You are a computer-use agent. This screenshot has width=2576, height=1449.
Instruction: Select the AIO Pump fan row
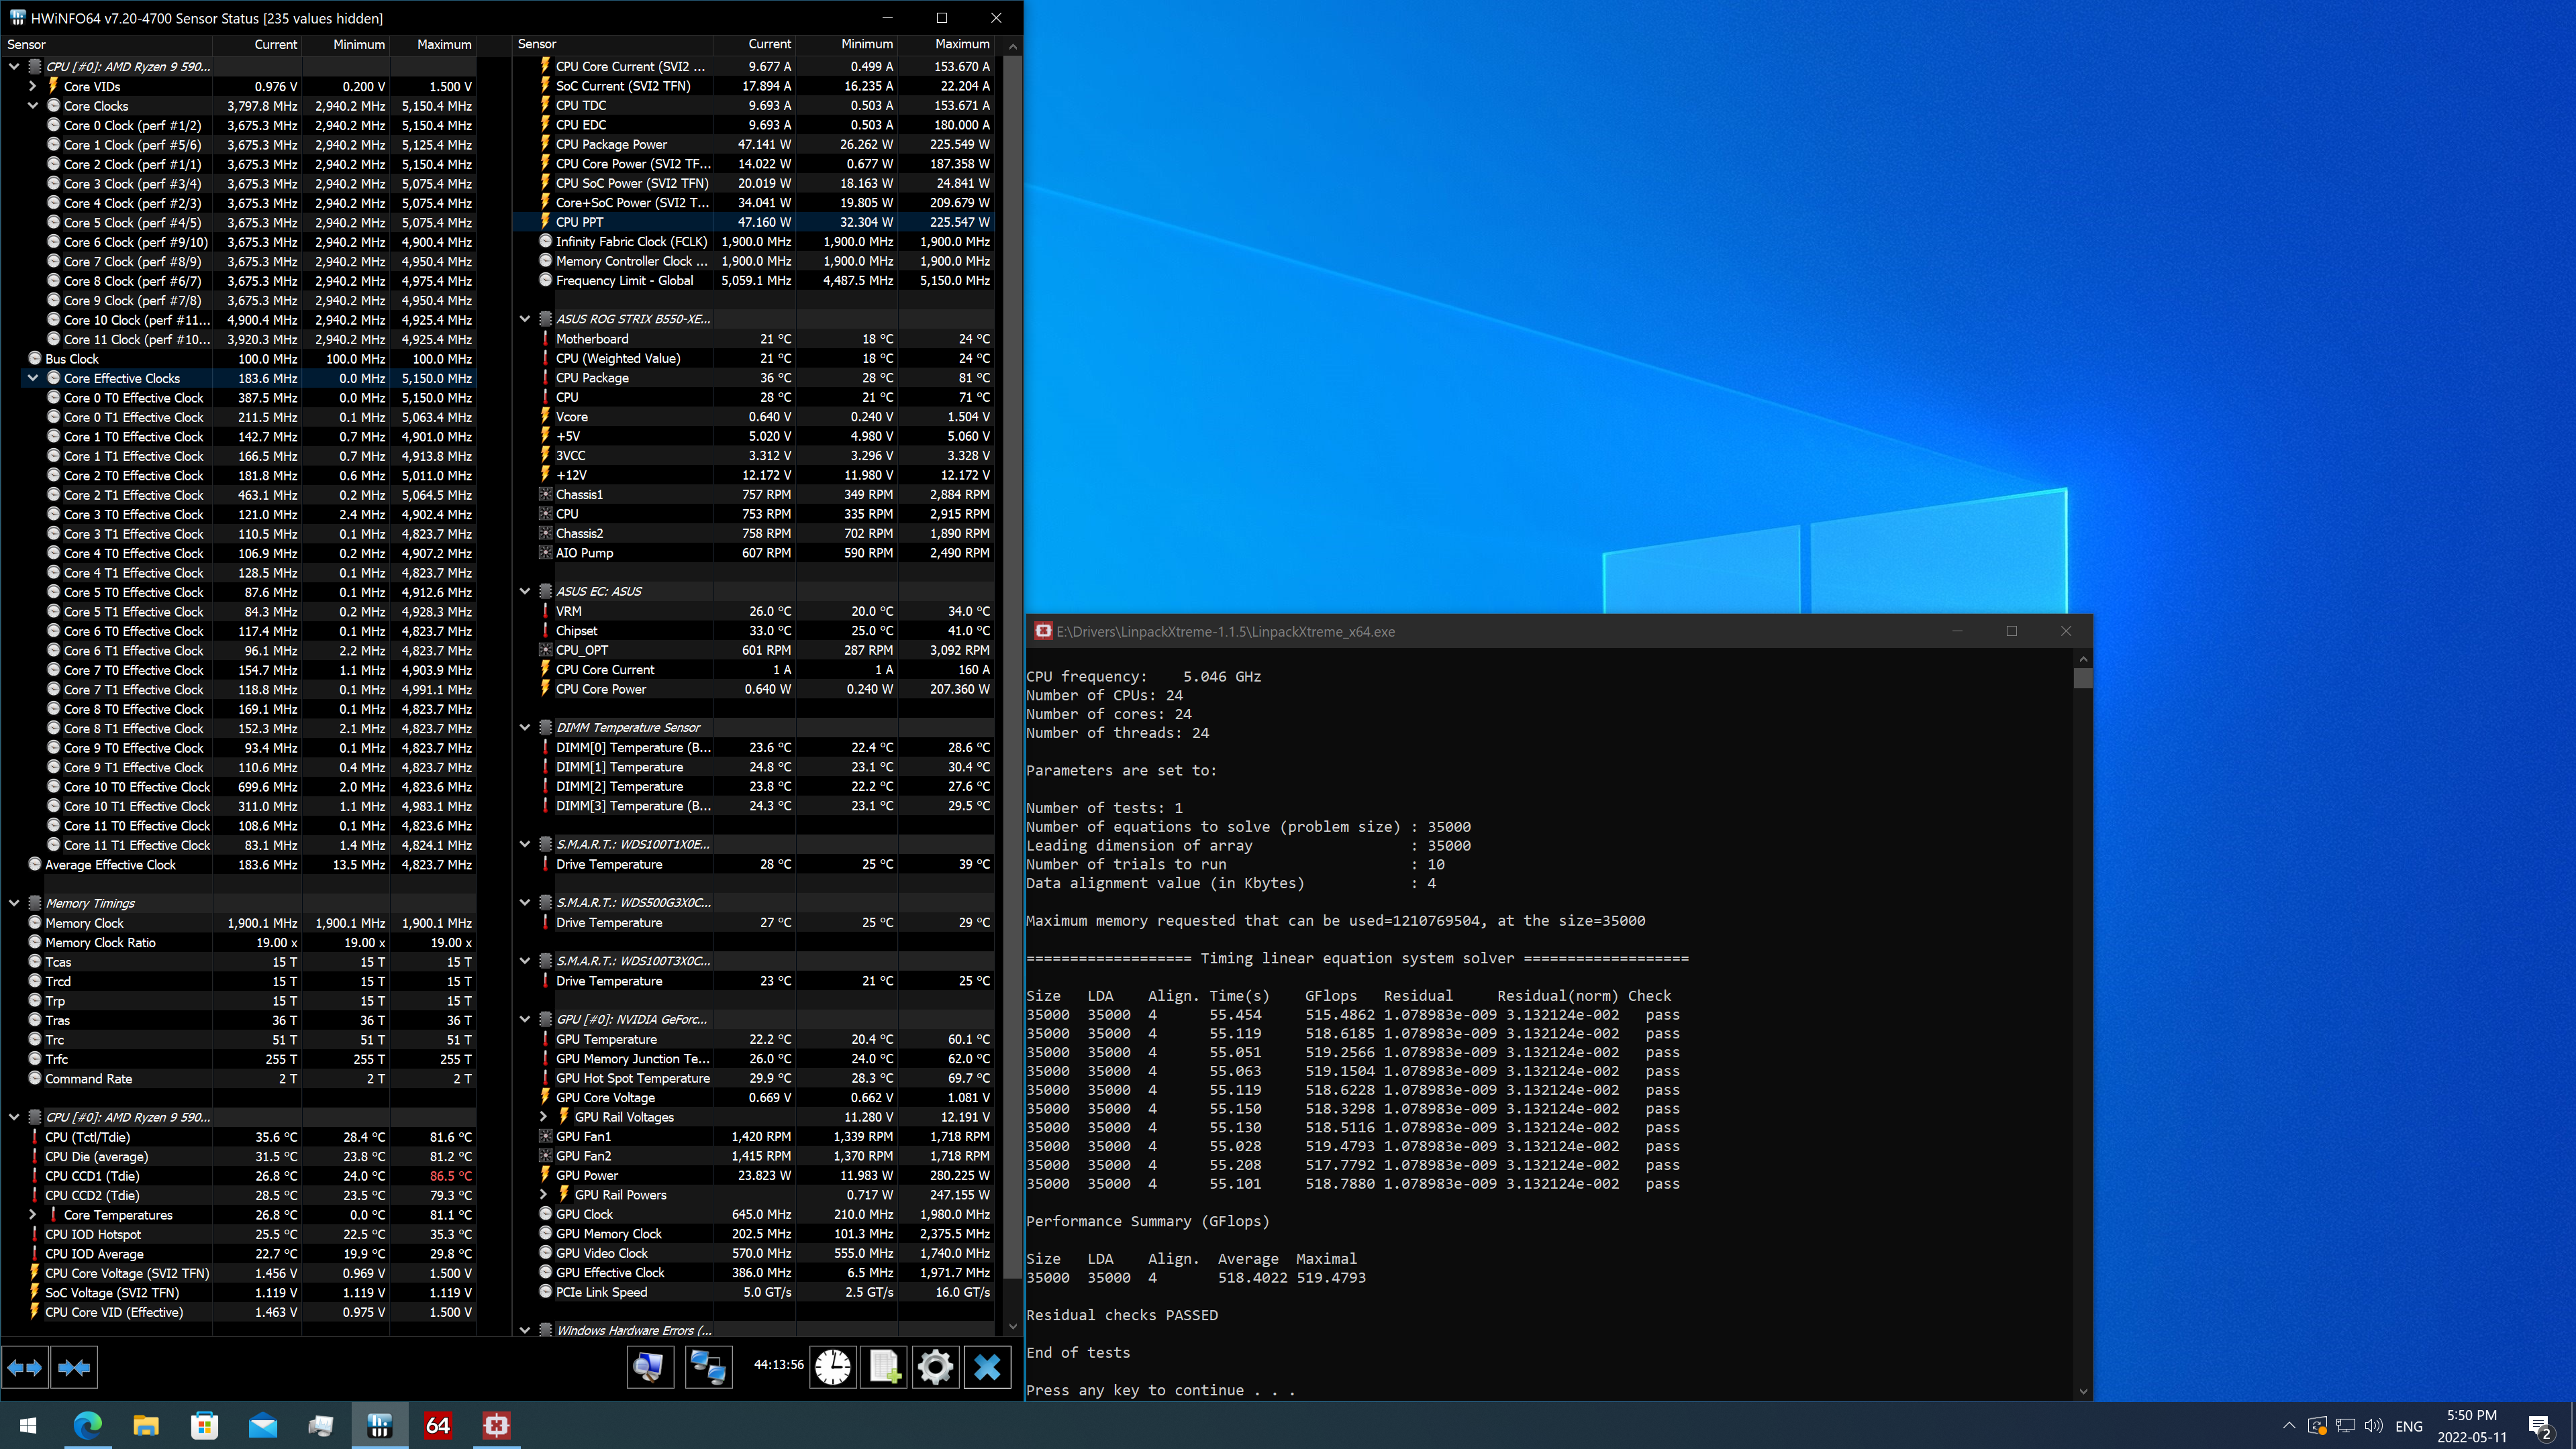[754, 553]
